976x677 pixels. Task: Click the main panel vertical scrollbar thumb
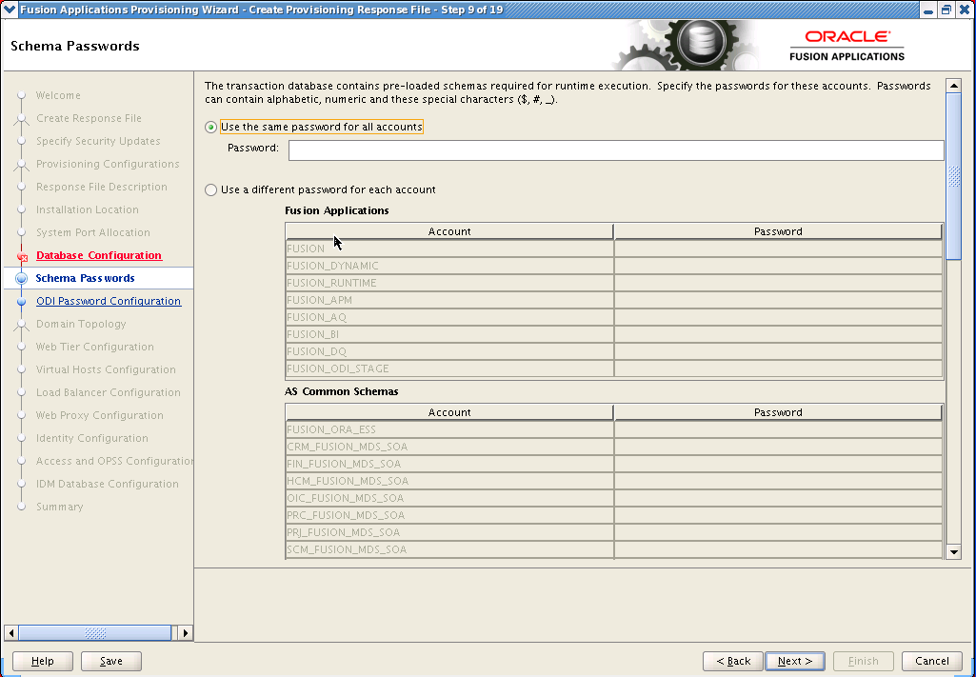(x=953, y=176)
